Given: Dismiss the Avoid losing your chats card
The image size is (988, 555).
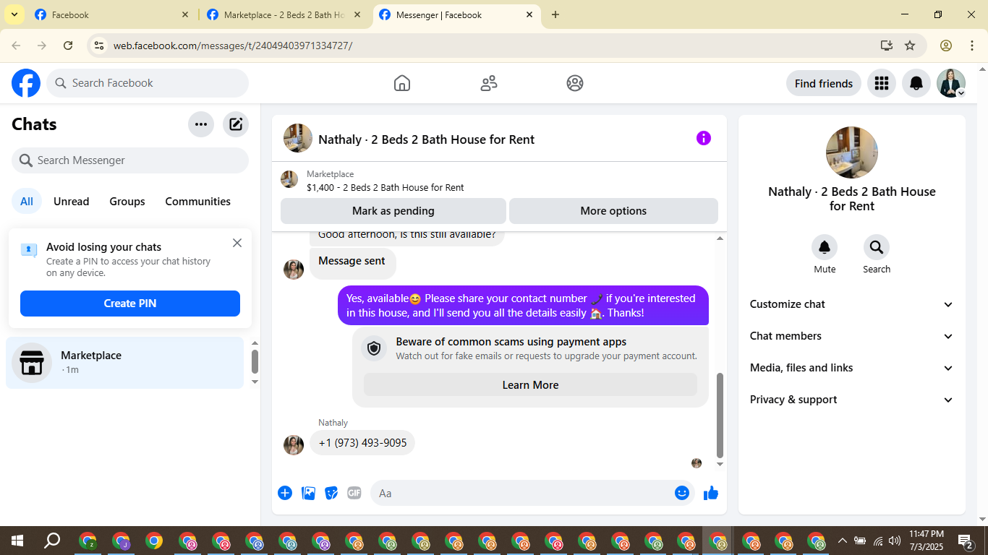Looking at the screenshot, I should tap(237, 243).
